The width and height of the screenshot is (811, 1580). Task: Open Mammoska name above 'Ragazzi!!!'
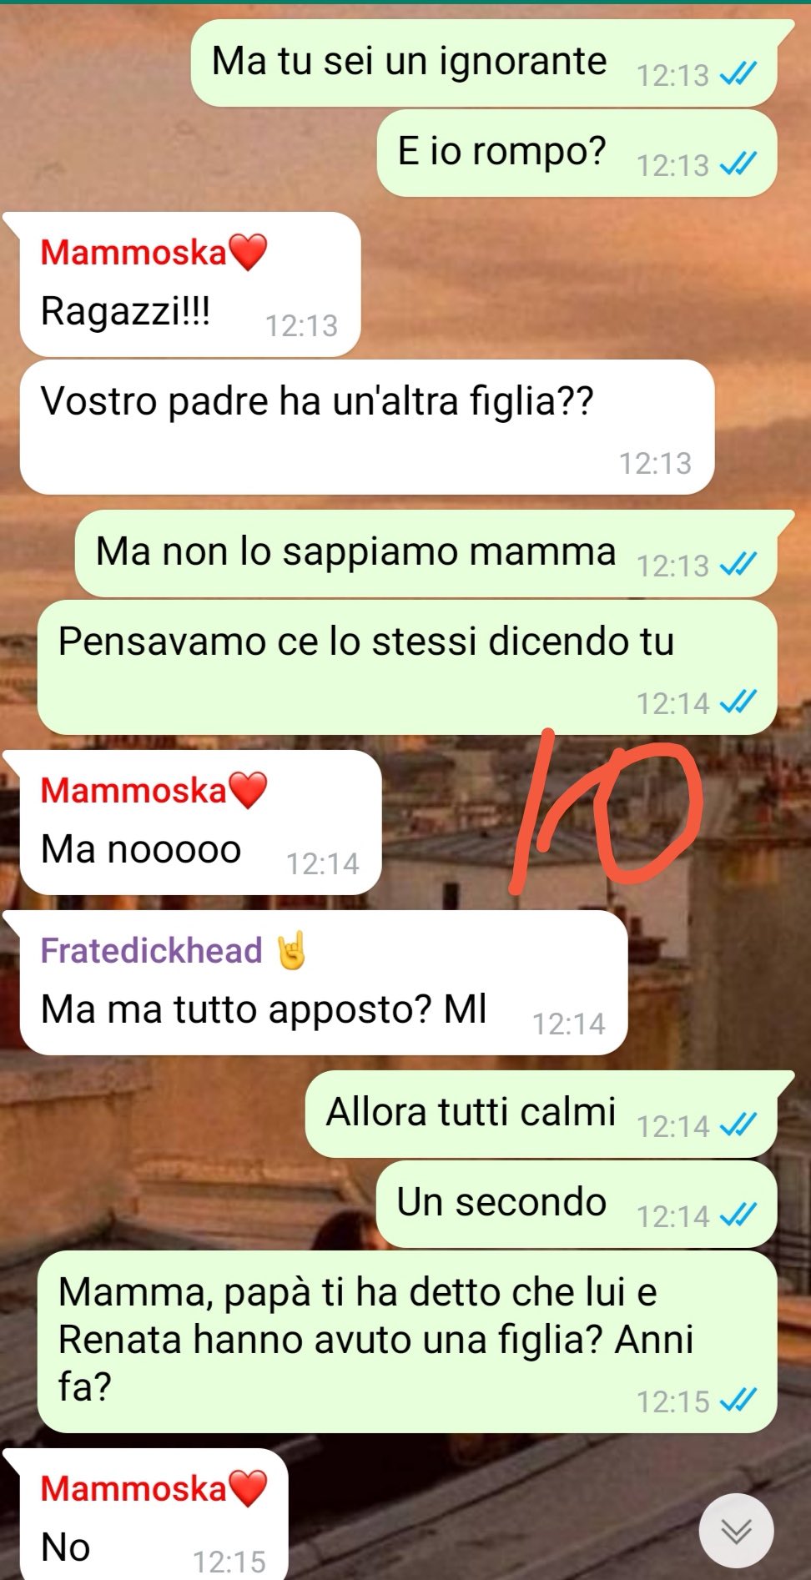(133, 253)
